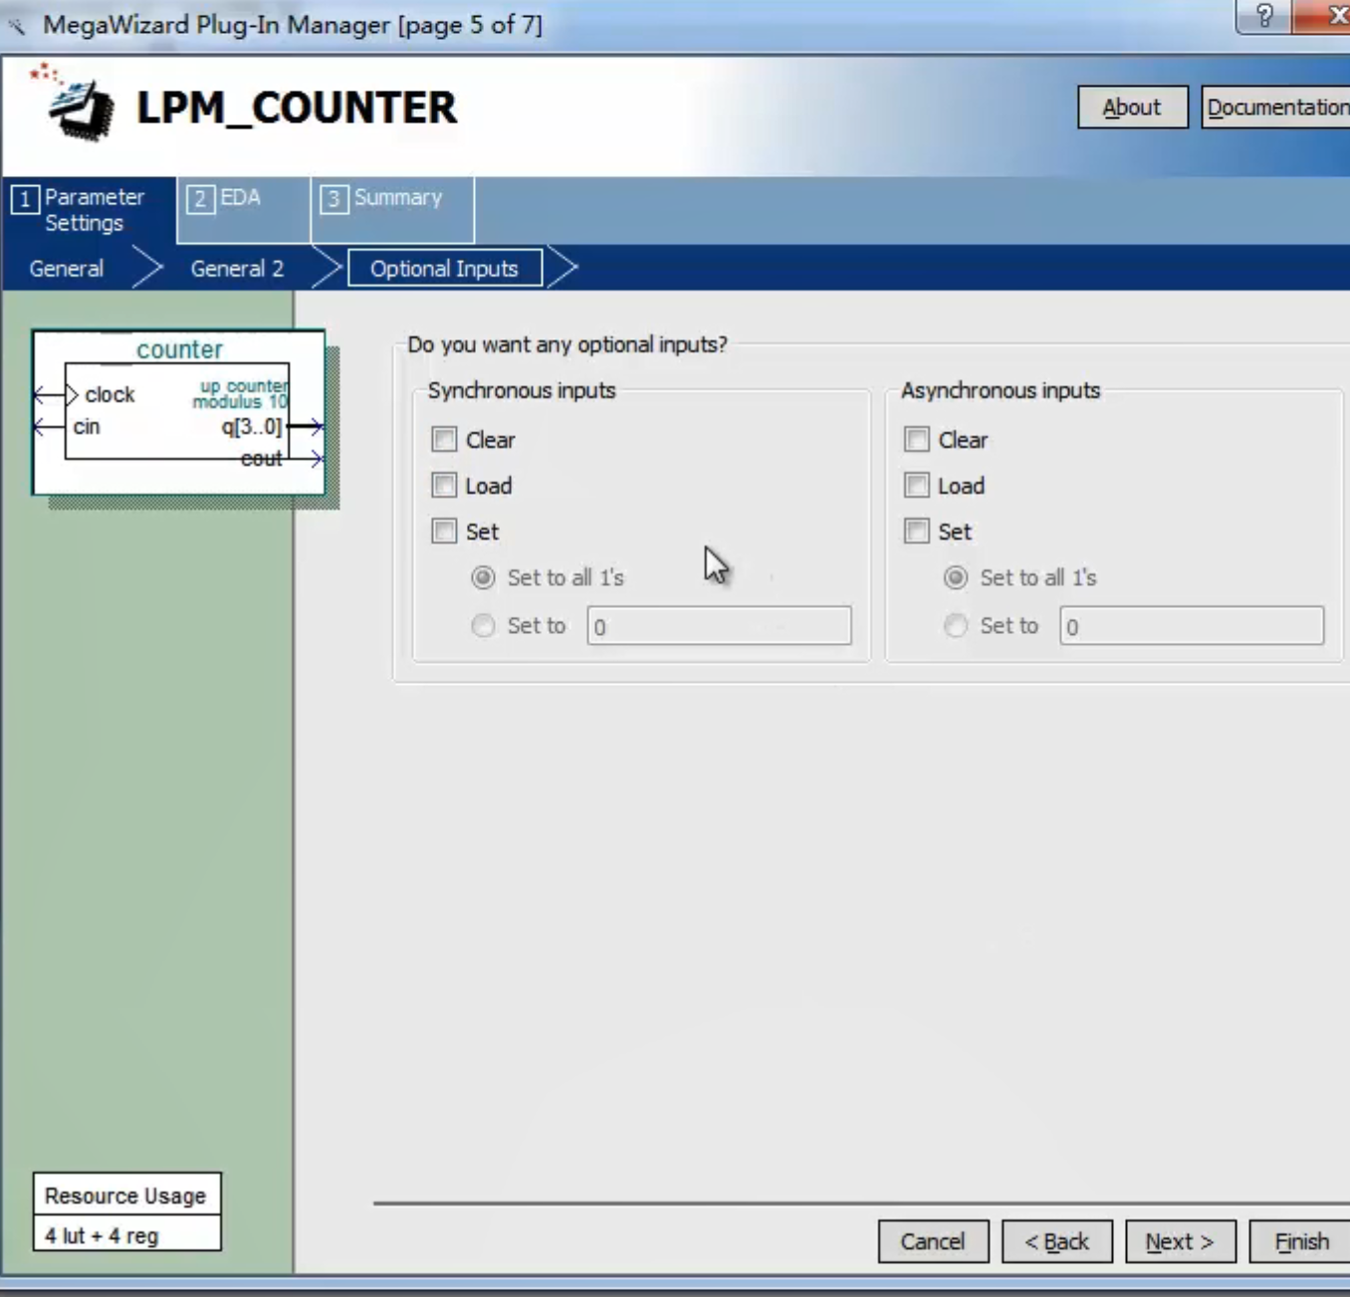Viewport: 1350px width, 1297px height.
Task: Enable asynchronous Load input
Action: 917,485
